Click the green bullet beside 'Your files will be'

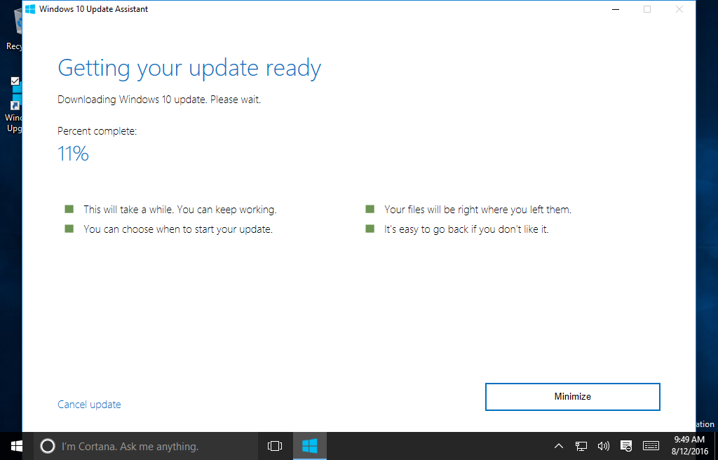370,210
